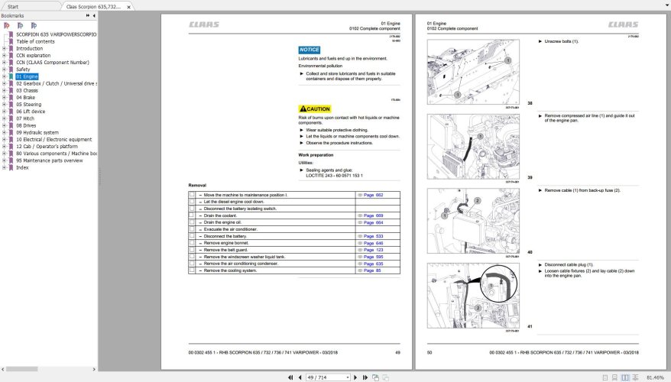Viewport: 671px width, 382px height.
Task: Click the Bookmarks horizontal scrollbar thumb
Action: tap(22, 369)
